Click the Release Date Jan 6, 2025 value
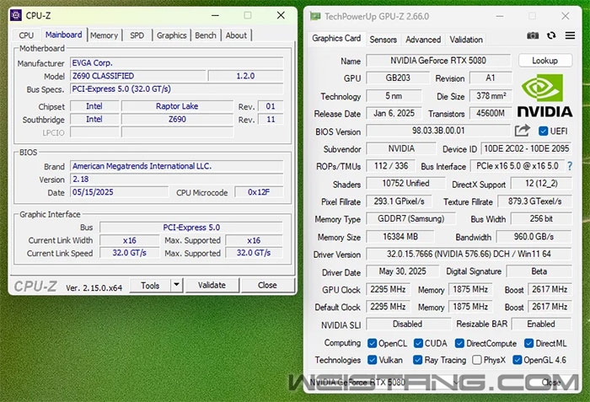 coord(394,113)
